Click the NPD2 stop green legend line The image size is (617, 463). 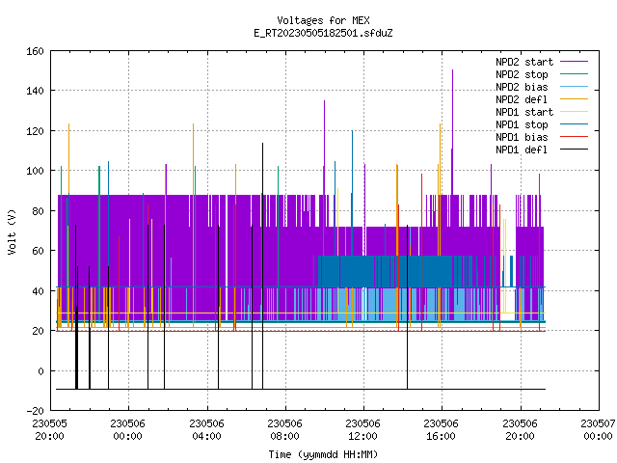pos(574,74)
